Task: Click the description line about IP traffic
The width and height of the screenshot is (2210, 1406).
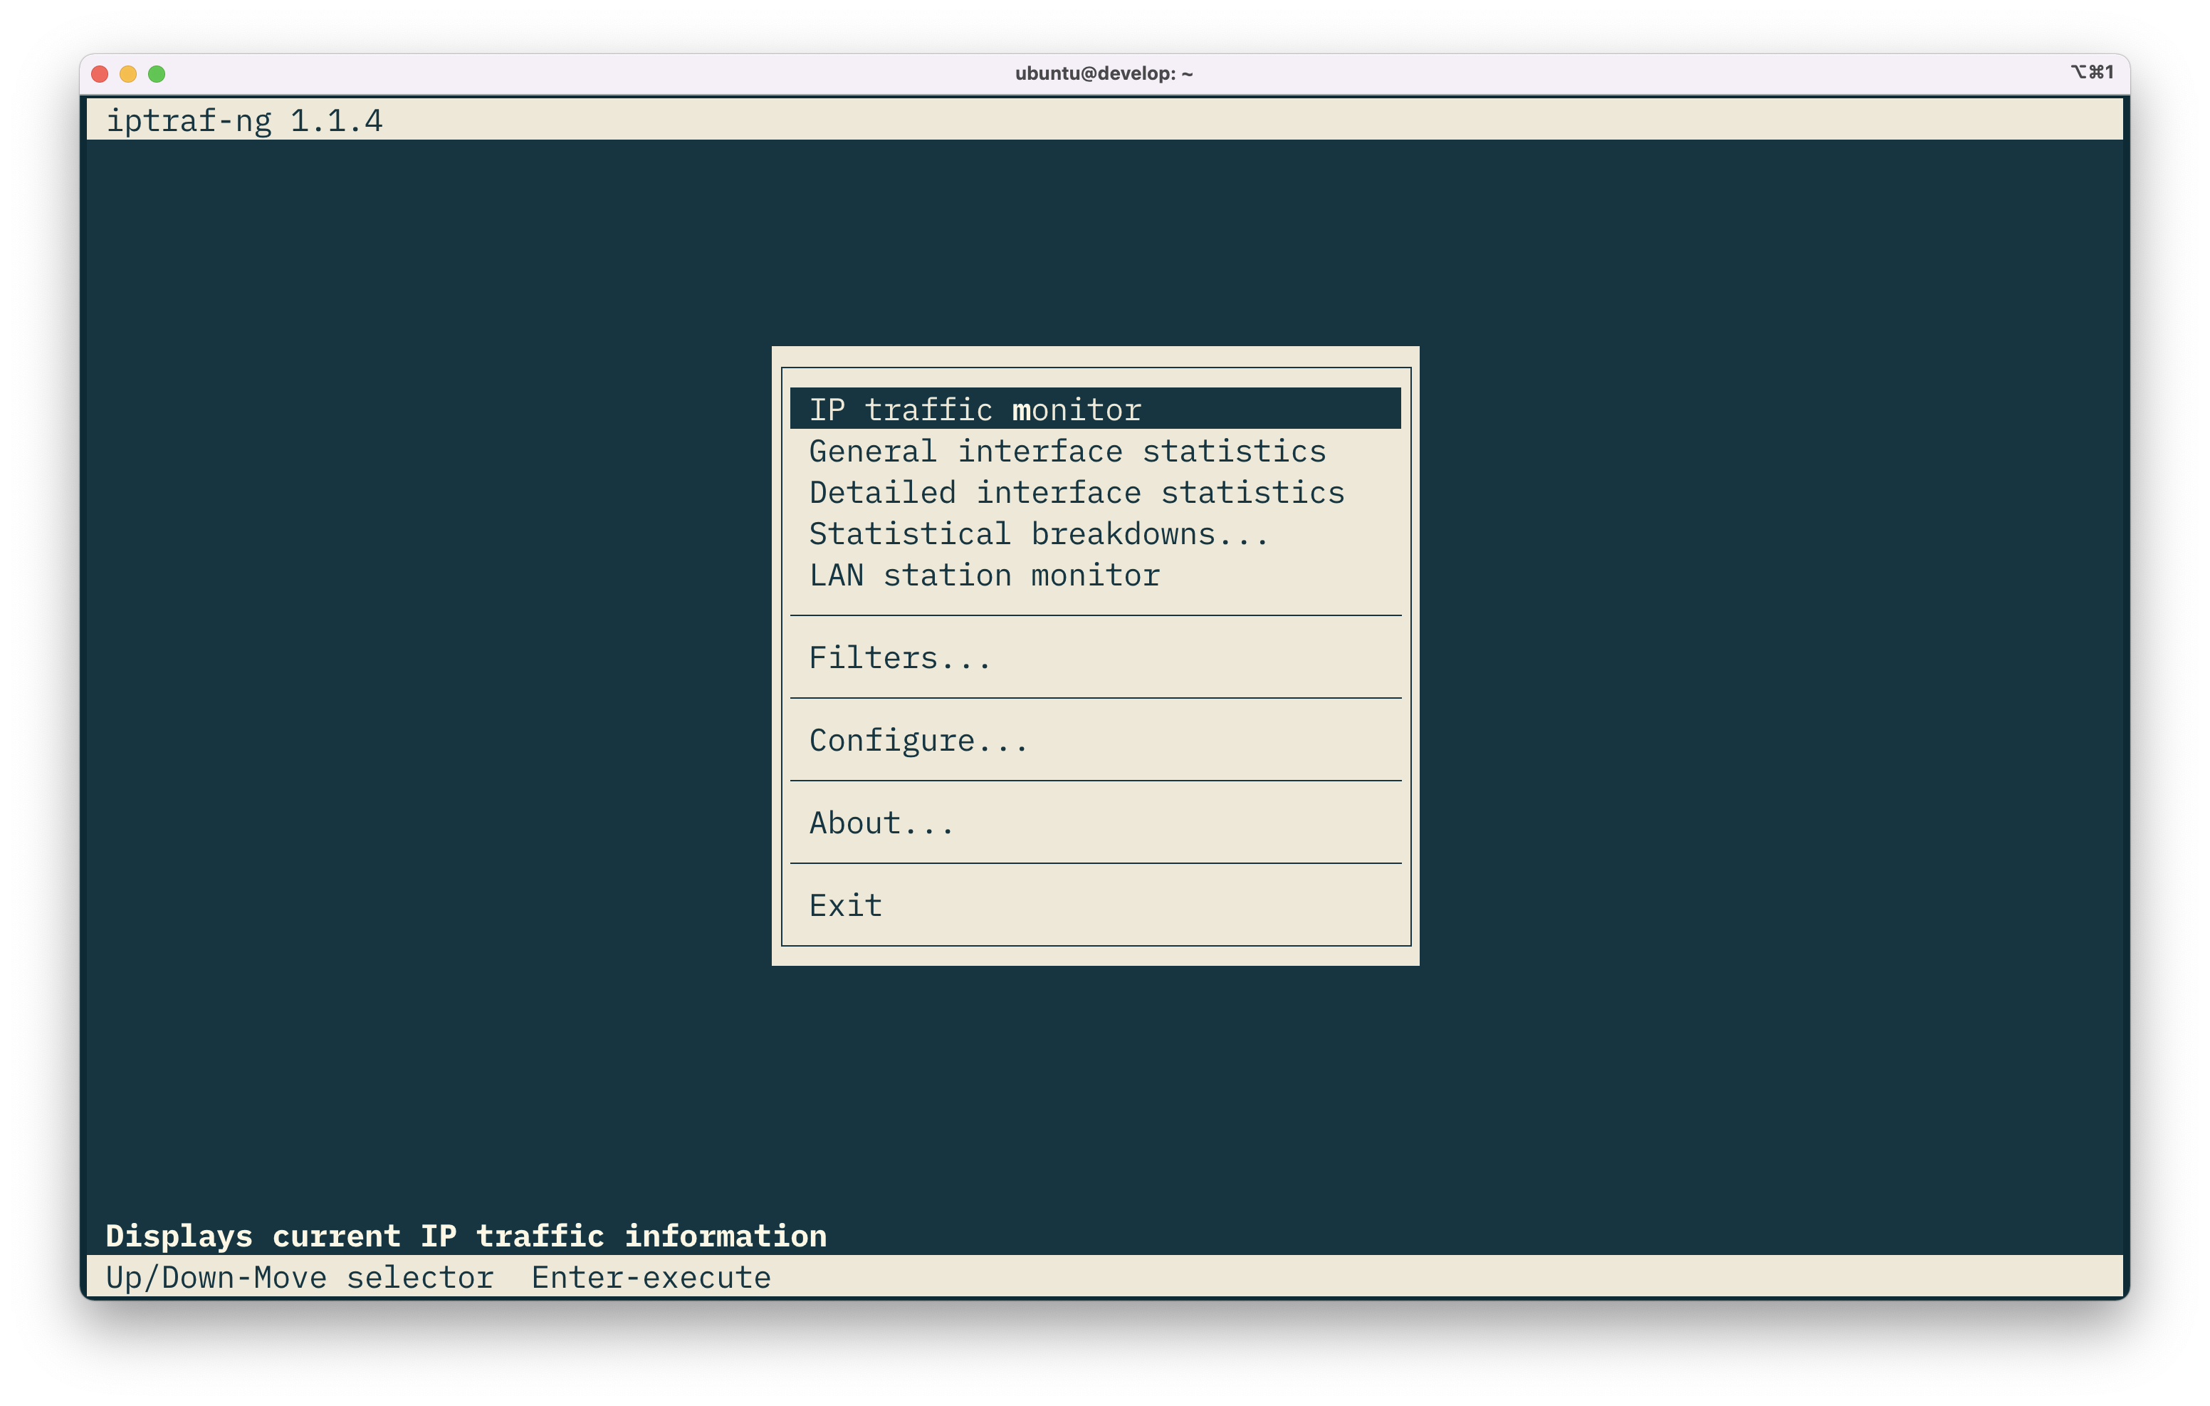Action: 466,1236
